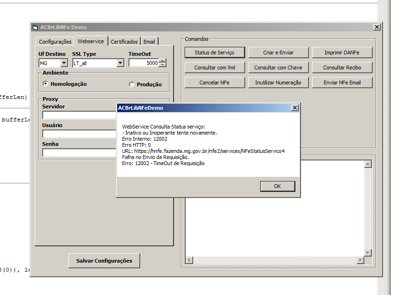Click 'Erro: 12002 - TimeOut de Requisição' text
Screen dimensions: 406x295
pyautogui.click(x=163, y=163)
